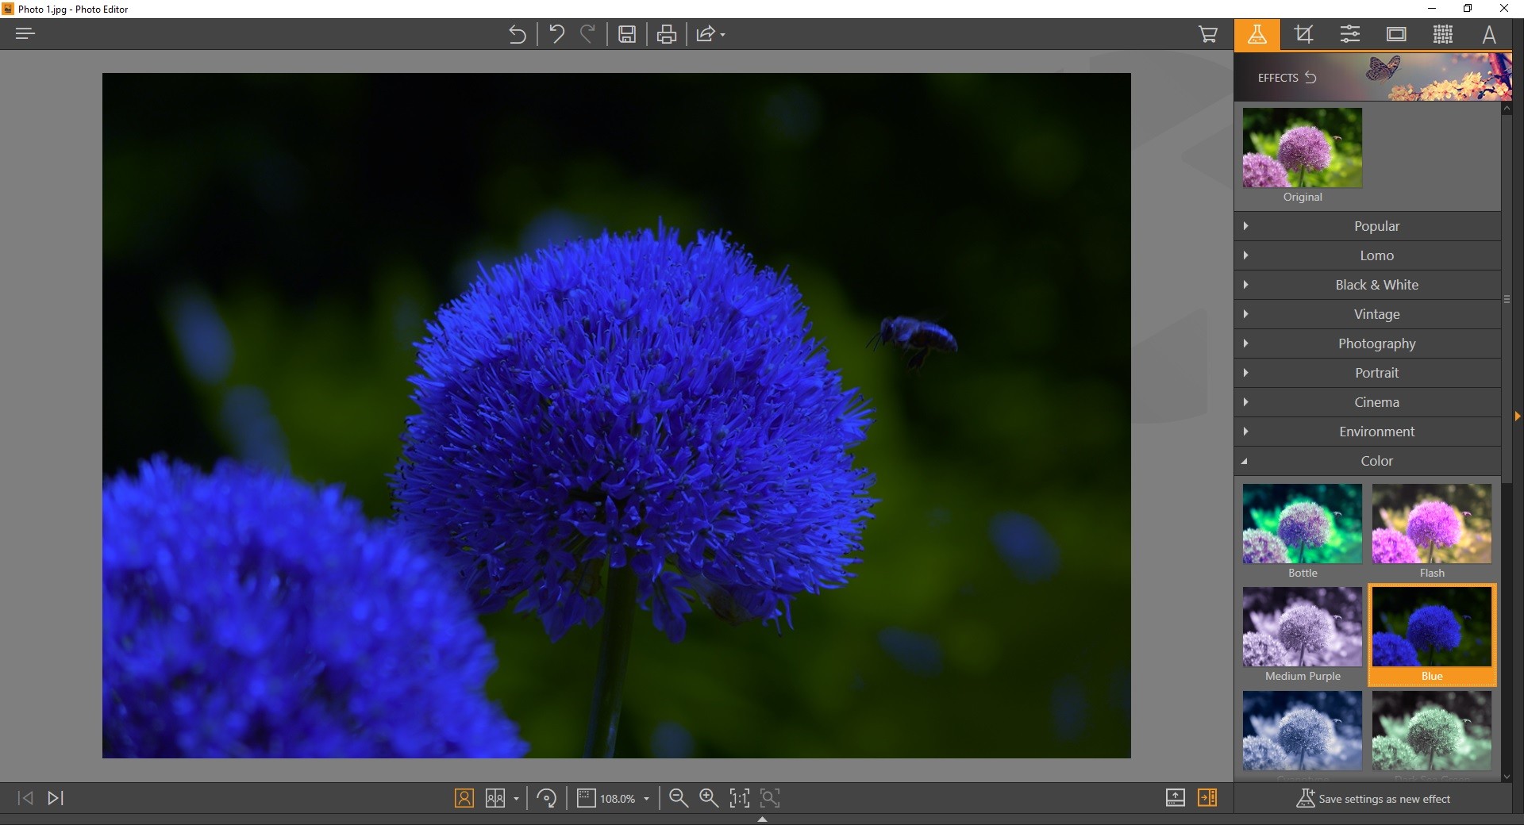
Task: Click the revert to original icon
Action: pos(517,34)
